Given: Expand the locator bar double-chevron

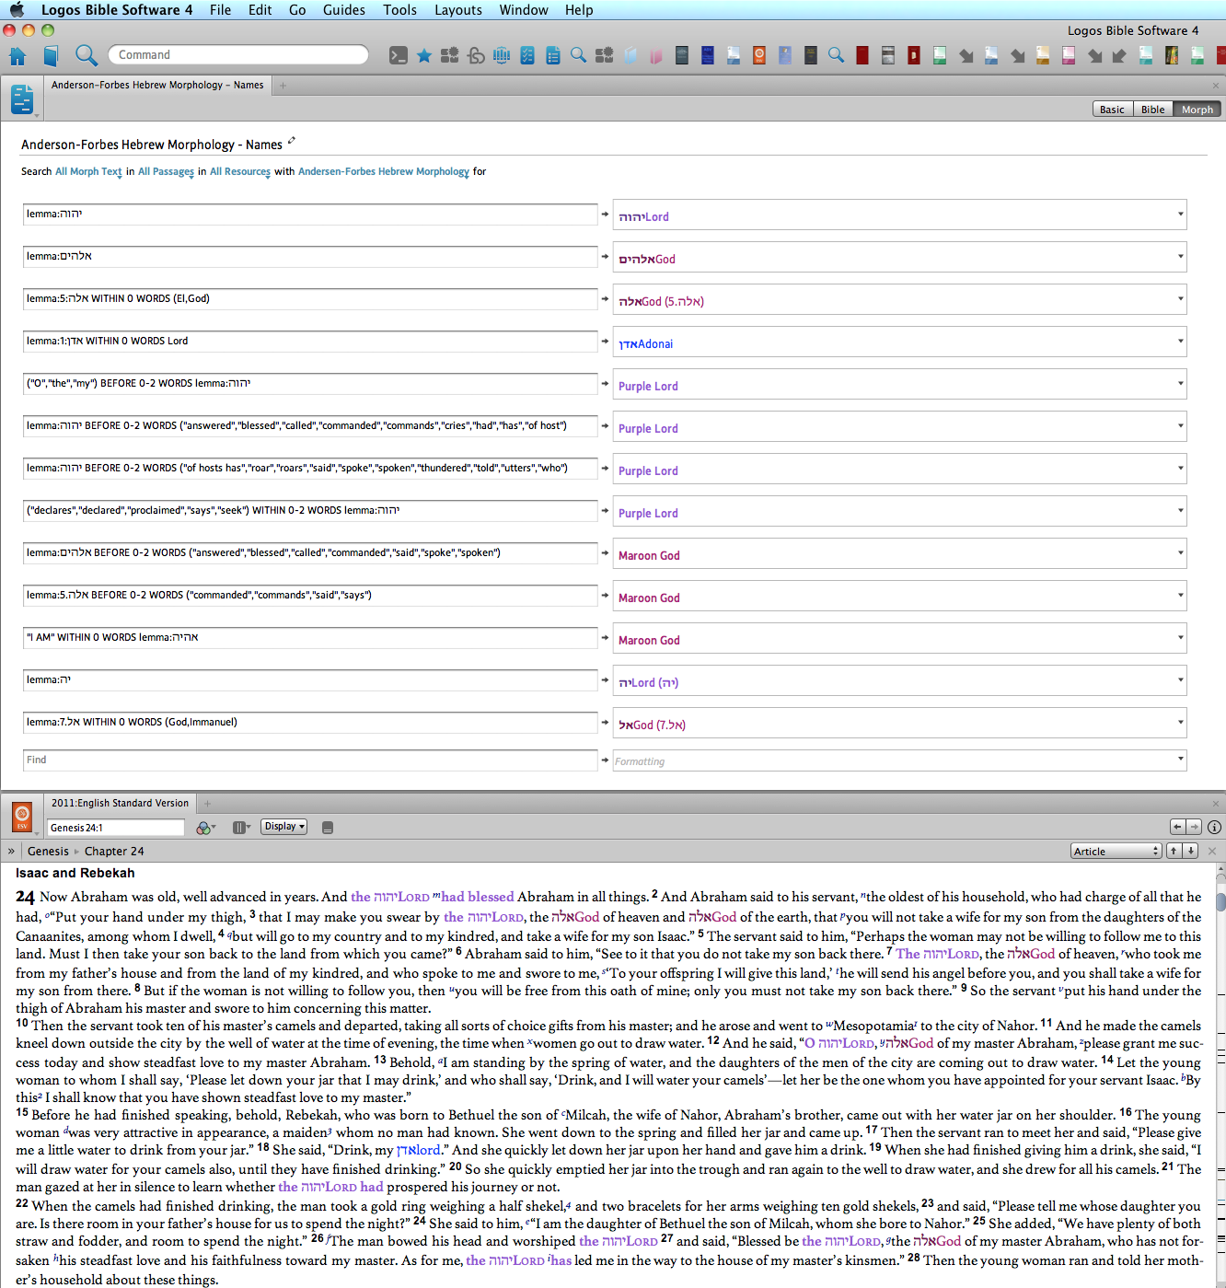Looking at the screenshot, I should [x=11, y=852].
